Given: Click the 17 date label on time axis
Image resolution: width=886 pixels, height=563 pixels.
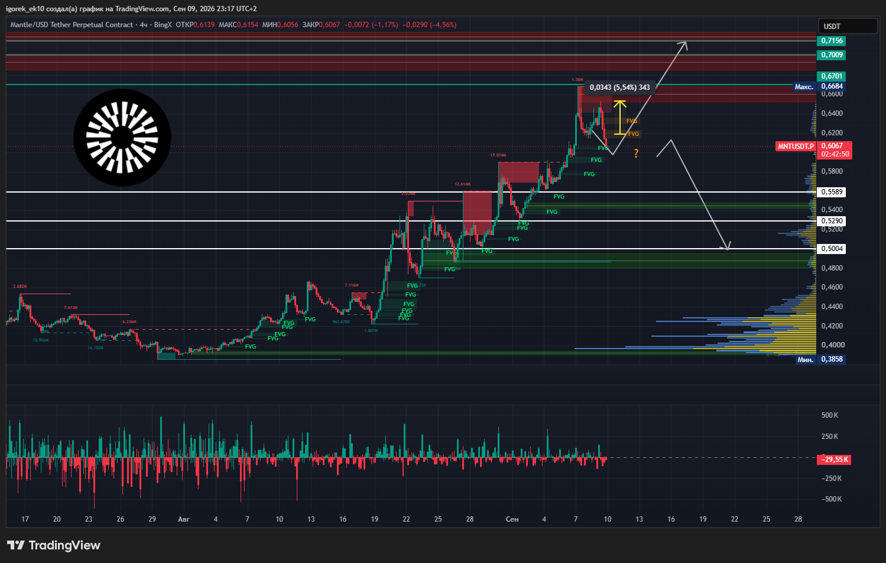Looking at the screenshot, I should (25, 519).
